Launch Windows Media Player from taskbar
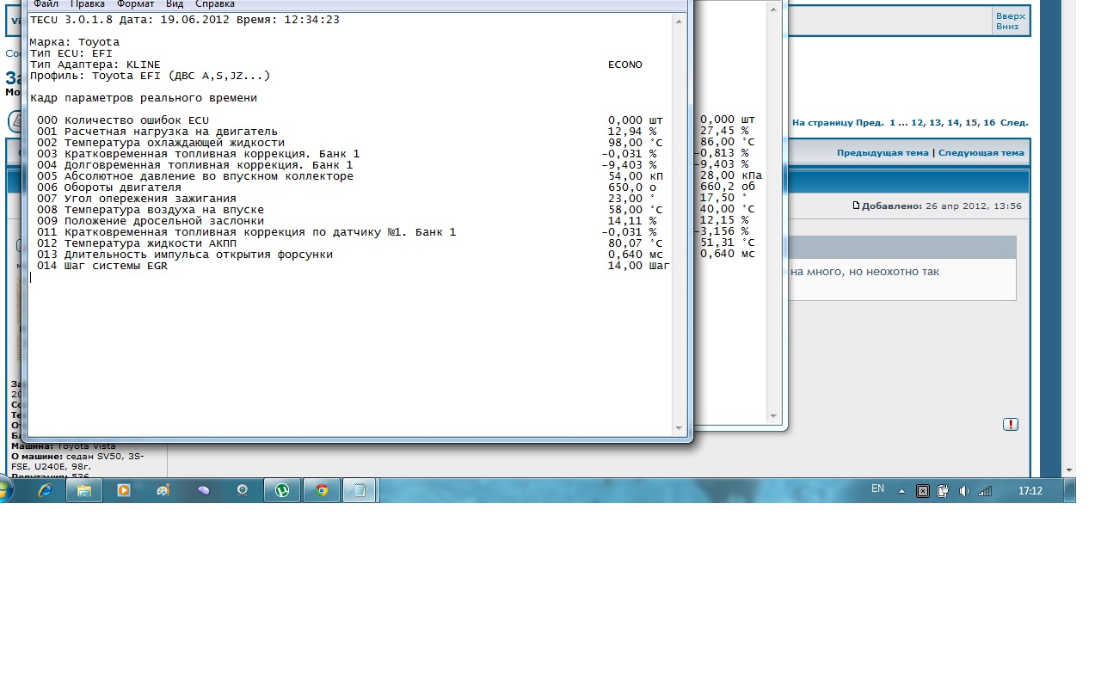 point(124,490)
